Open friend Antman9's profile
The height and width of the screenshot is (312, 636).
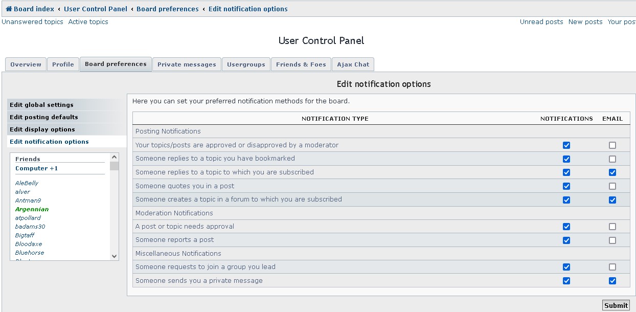[28, 200]
